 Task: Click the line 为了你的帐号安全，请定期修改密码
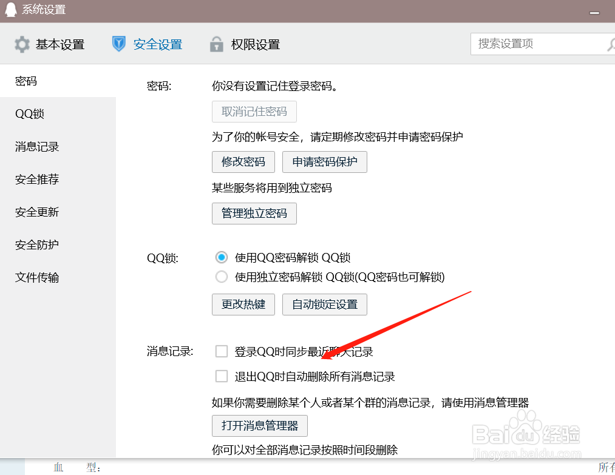tap(338, 136)
